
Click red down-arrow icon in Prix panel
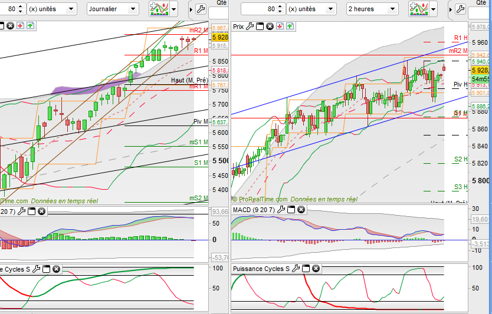click(x=280, y=27)
